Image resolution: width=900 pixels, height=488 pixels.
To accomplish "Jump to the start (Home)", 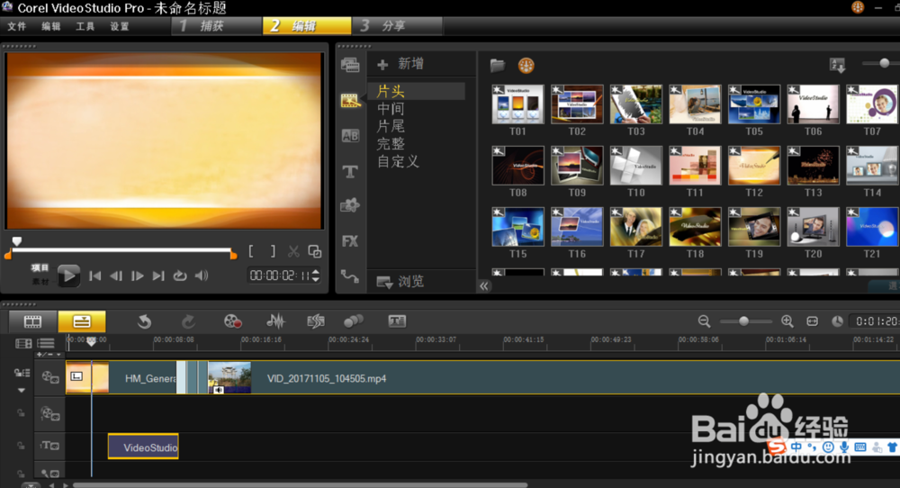I will [95, 276].
